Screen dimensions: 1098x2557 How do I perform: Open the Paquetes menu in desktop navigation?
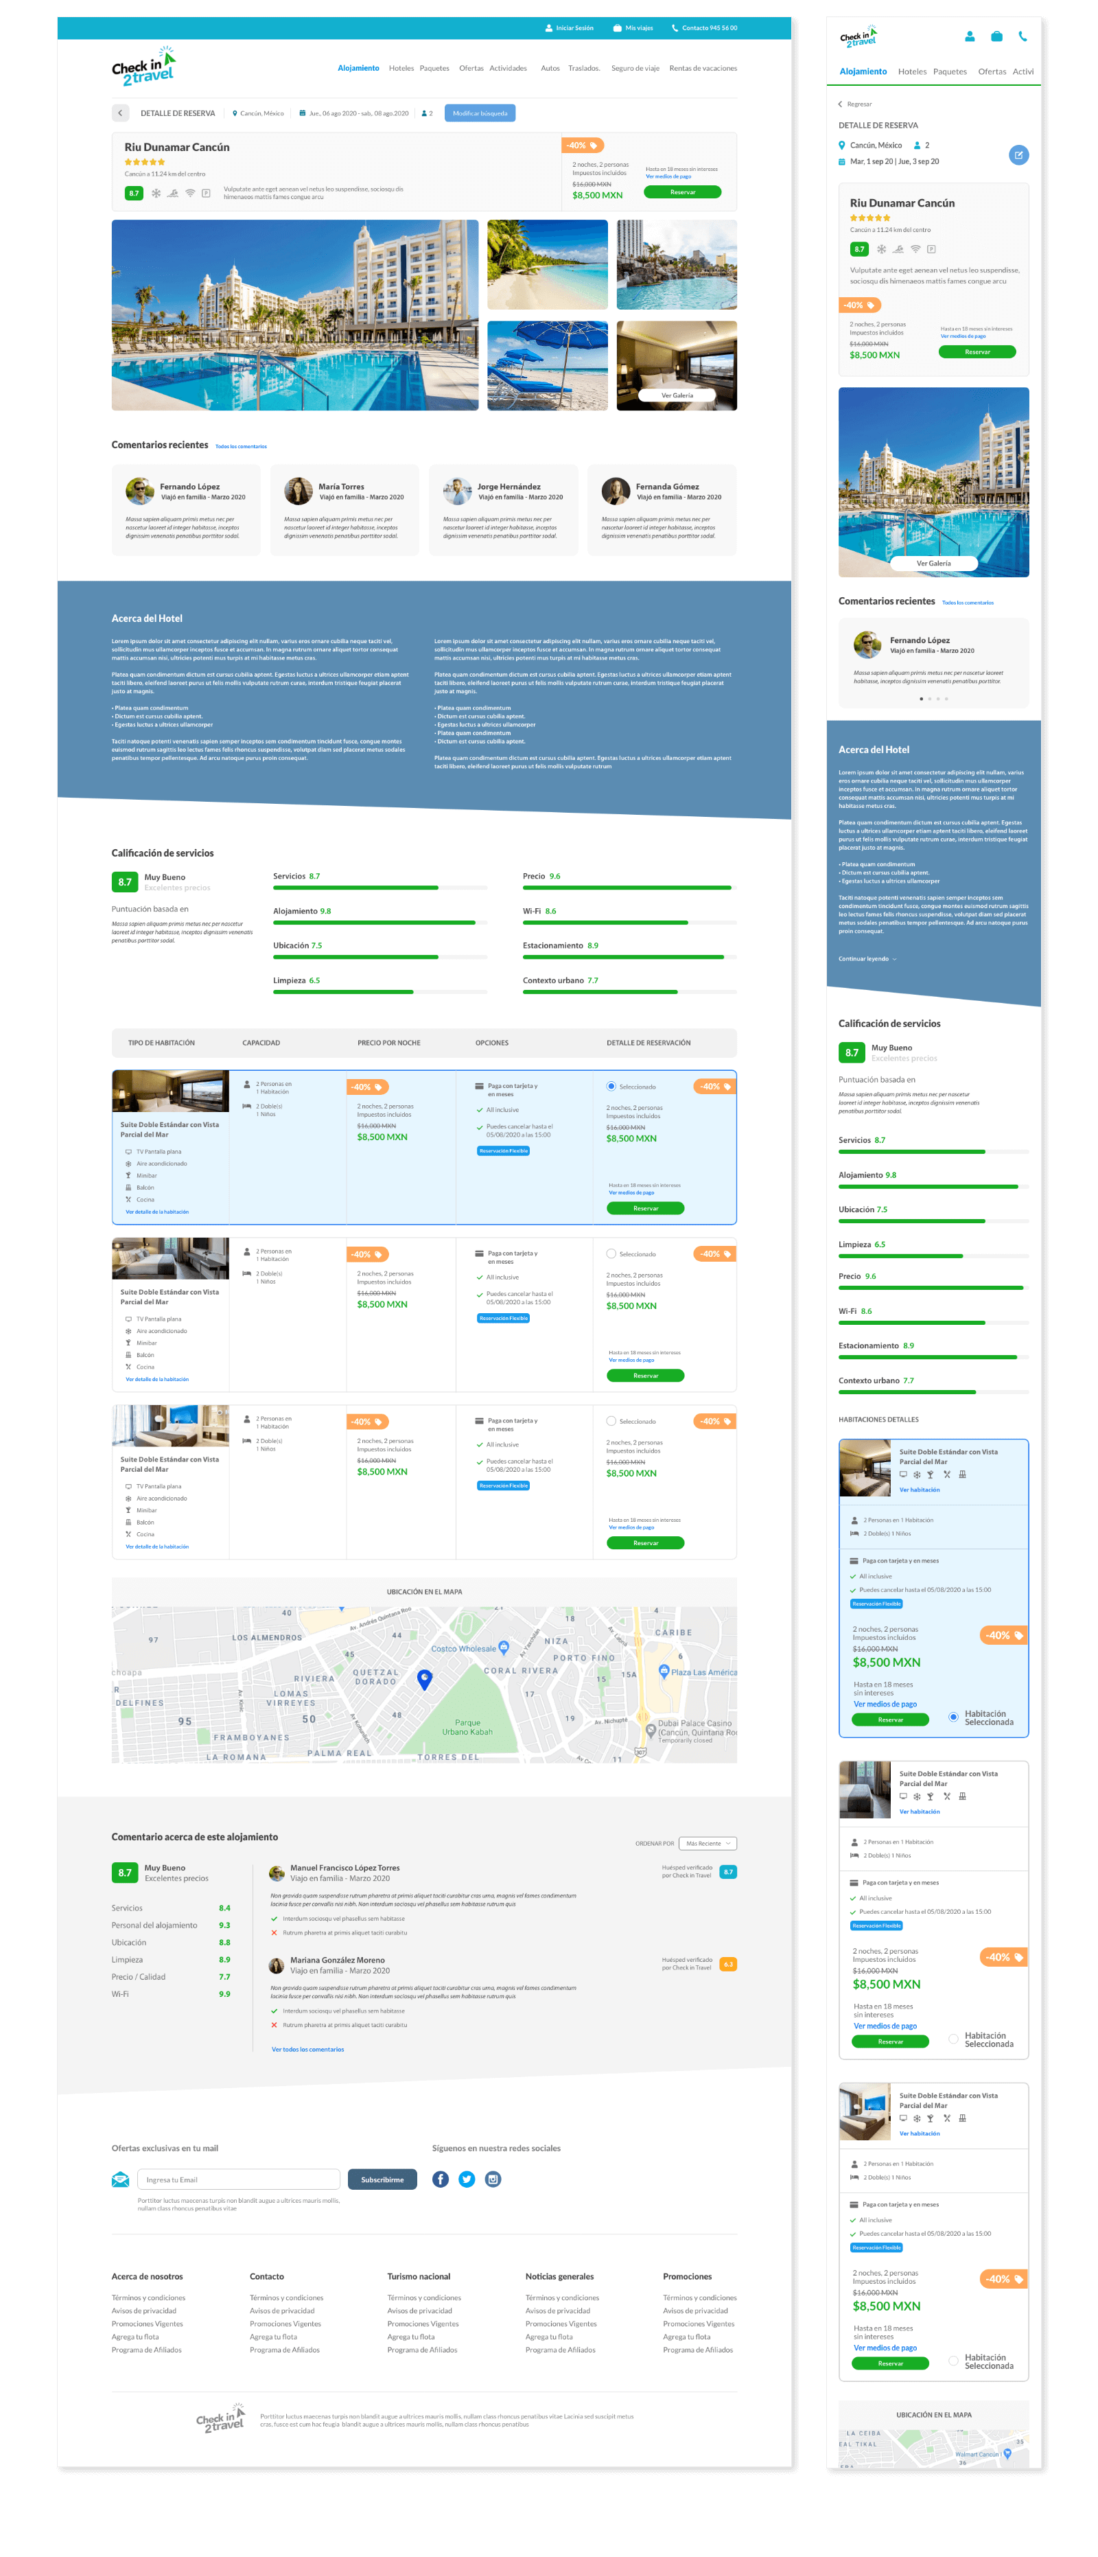(x=434, y=69)
